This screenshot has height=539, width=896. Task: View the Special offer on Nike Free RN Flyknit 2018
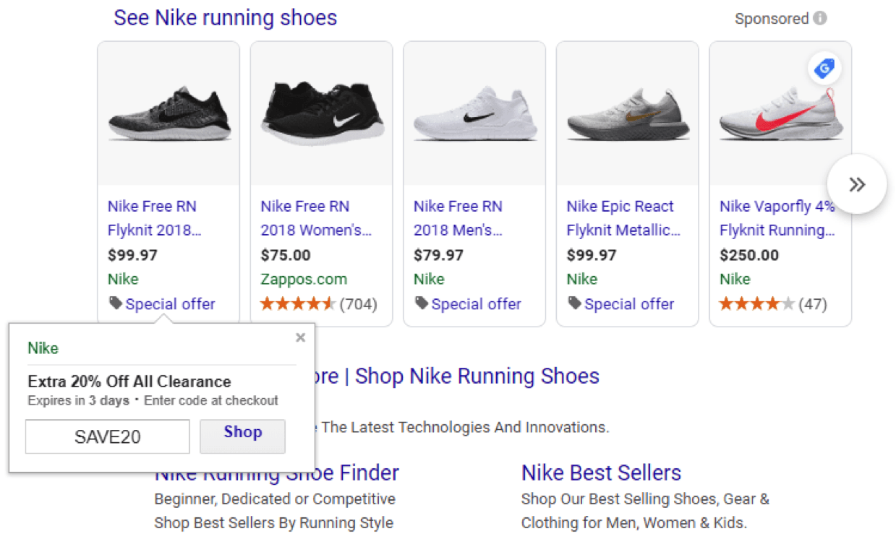coord(171,304)
